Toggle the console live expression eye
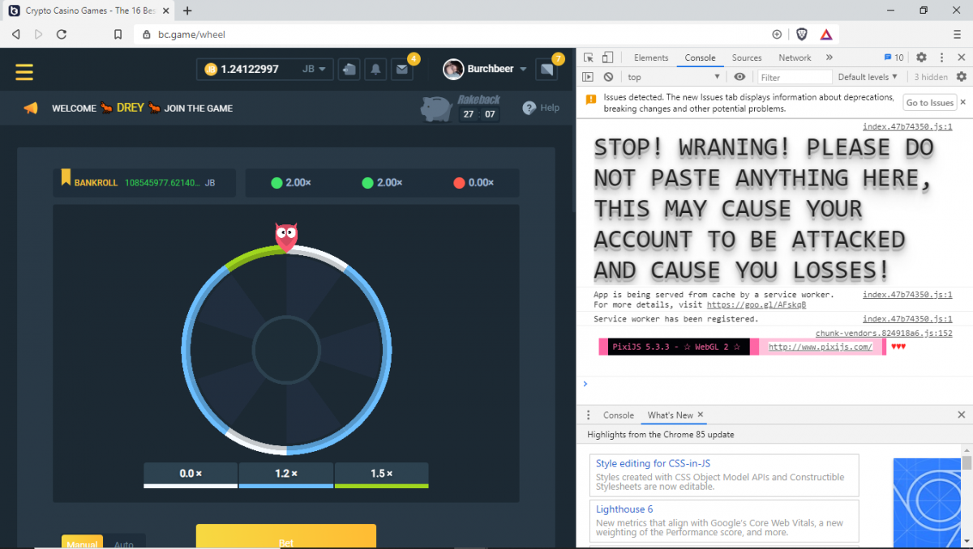This screenshot has height=549, width=973. tap(739, 77)
